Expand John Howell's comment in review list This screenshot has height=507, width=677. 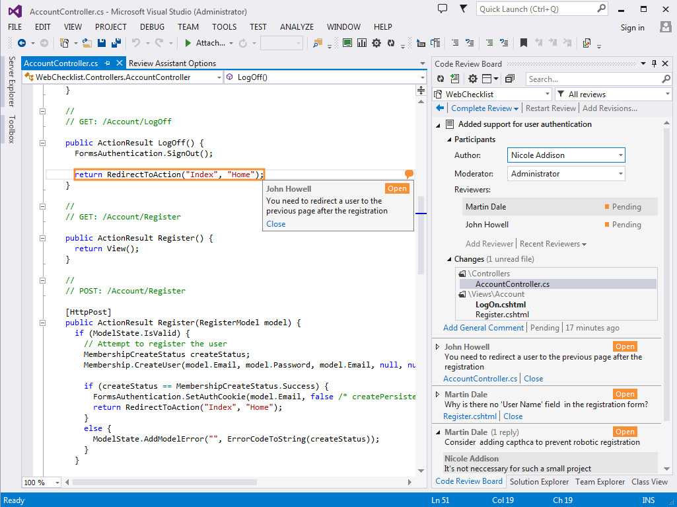[x=437, y=346]
